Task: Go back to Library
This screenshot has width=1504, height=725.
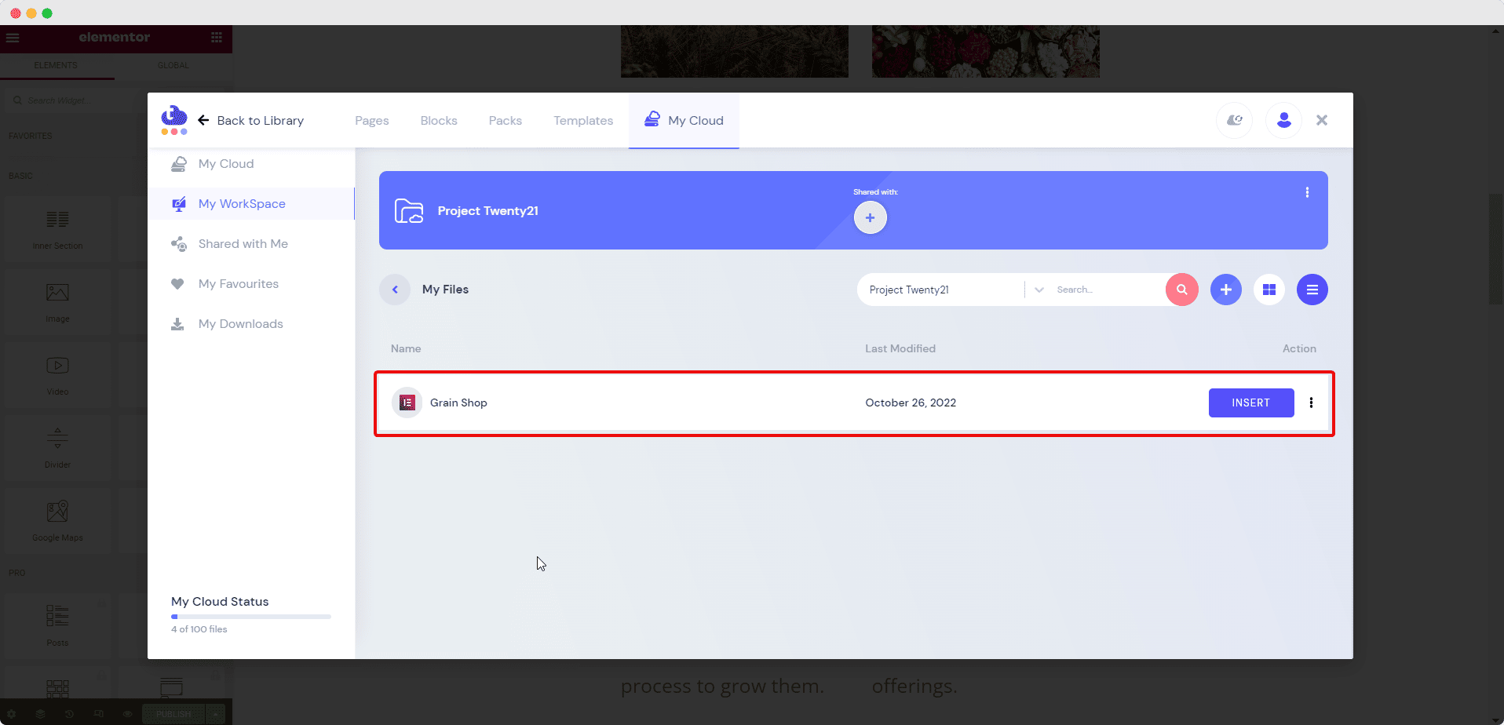Action: [x=251, y=120]
